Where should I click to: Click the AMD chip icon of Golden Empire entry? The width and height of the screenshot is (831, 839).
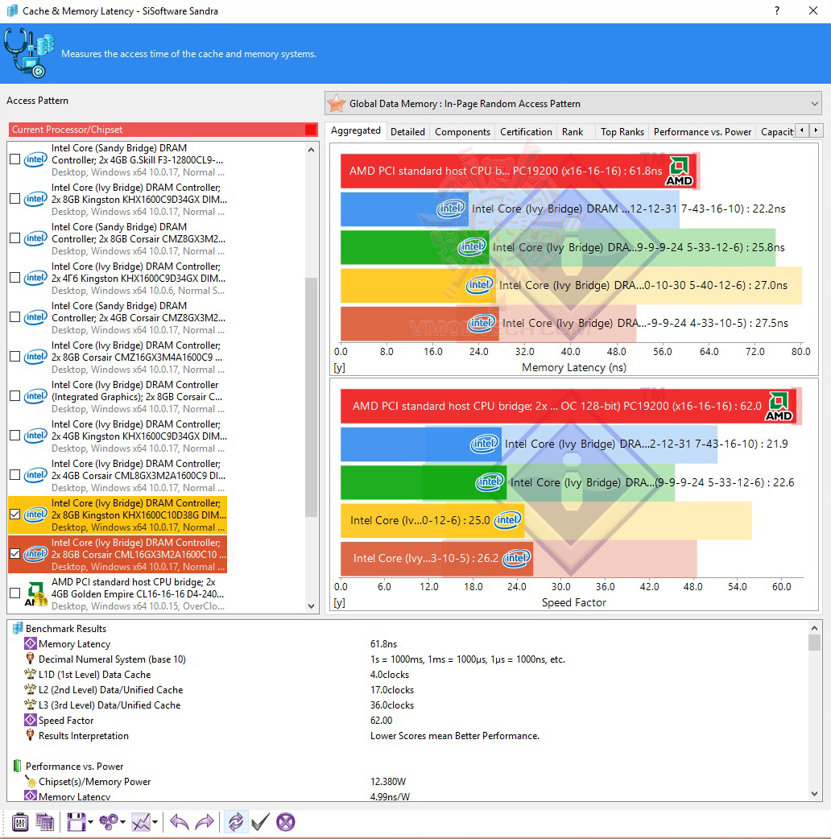coord(36,594)
